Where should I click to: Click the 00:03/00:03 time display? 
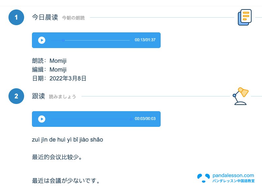[145, 119]
